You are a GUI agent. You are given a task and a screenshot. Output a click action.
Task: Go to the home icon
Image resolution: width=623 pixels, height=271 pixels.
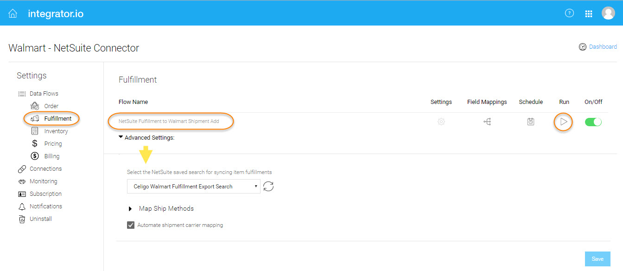13,13
